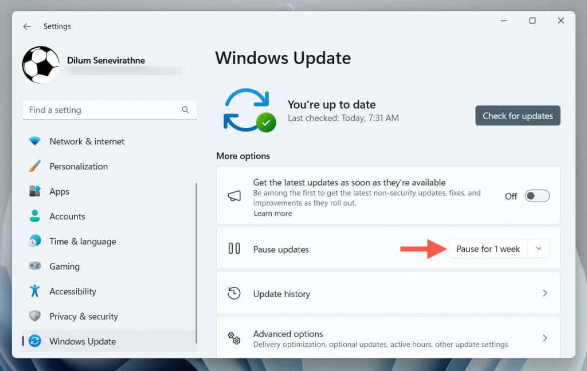
Task: Click the Update history clock icon
Action: pos(234,293)
